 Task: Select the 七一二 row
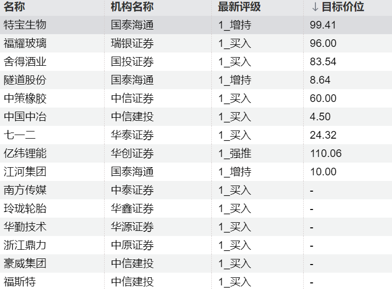click(196, 135)
